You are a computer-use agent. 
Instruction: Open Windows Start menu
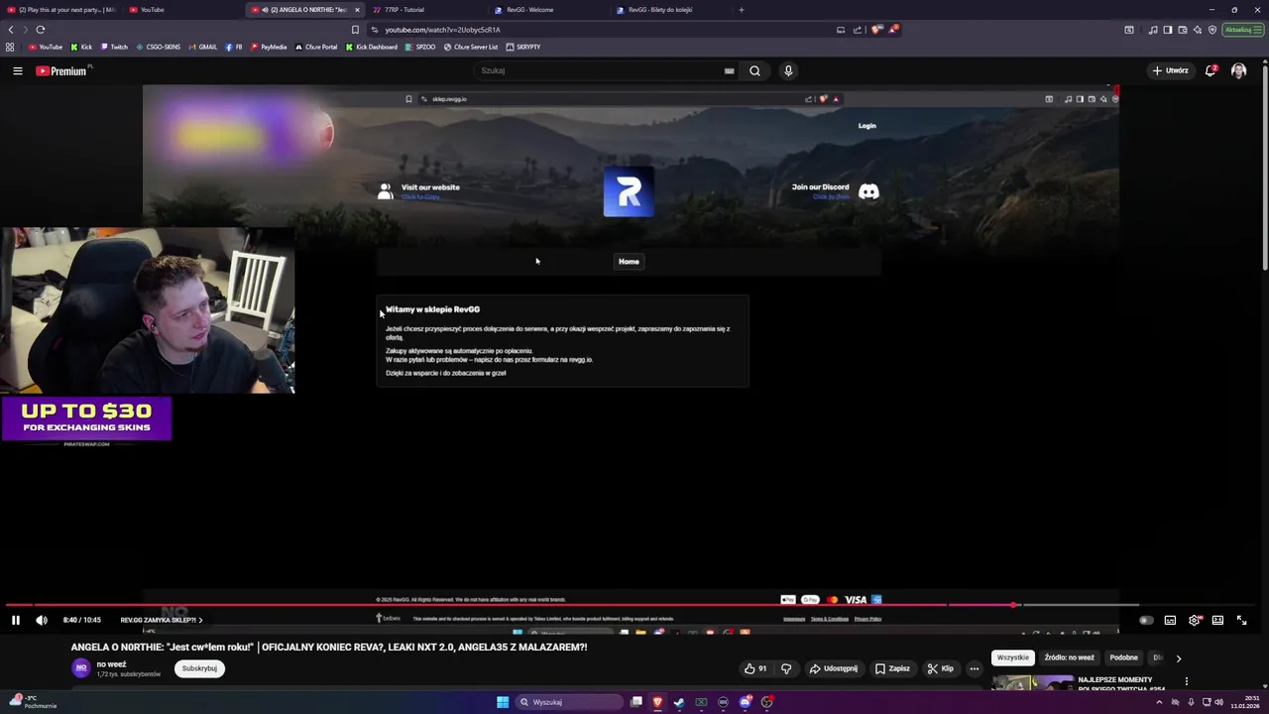point(503,702)
